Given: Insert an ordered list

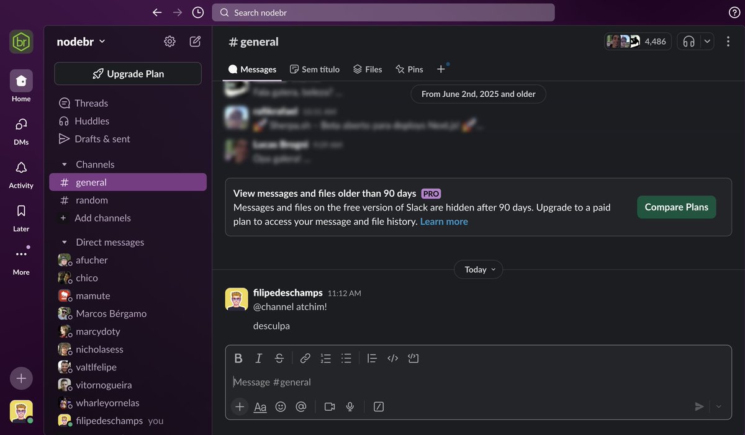Looking at the screenshot, I should coord(326,358).
